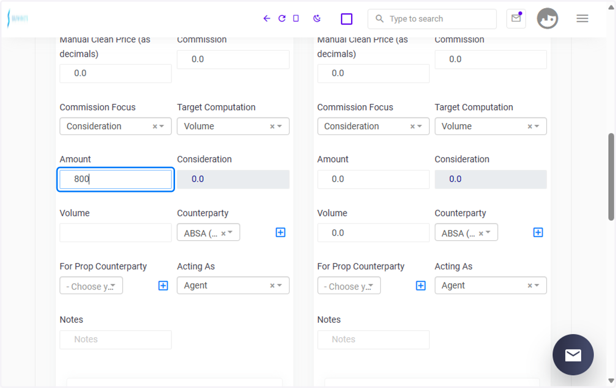Clear ABSA selection in left Counterparty
This screenshot has height=388, width=616.
pyautogui.click(x=223, y=234)
